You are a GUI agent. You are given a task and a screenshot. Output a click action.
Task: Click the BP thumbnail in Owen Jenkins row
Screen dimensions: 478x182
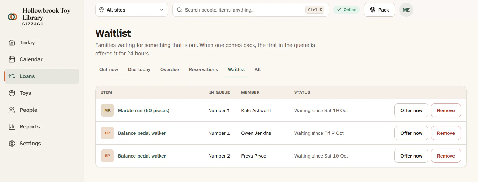coord(107,133)
